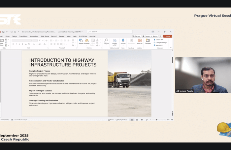Click in the Search box in title bar

[x=109, y=32]
